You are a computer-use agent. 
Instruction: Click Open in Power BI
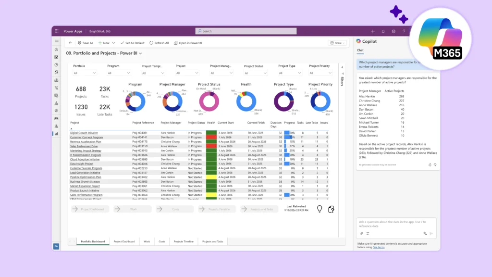188,43
